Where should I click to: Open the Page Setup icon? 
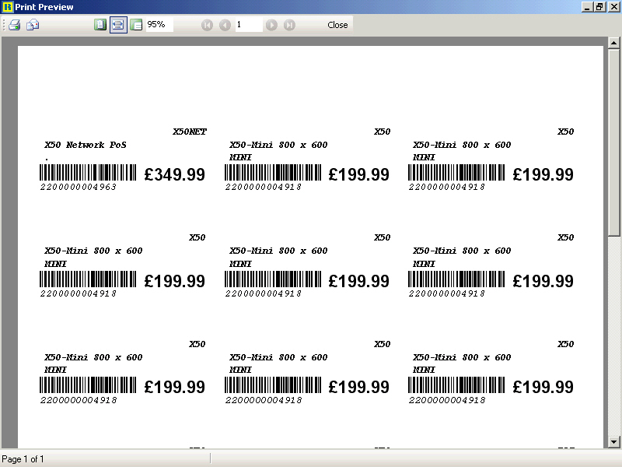pyautogui.click(x=33, y=25)
